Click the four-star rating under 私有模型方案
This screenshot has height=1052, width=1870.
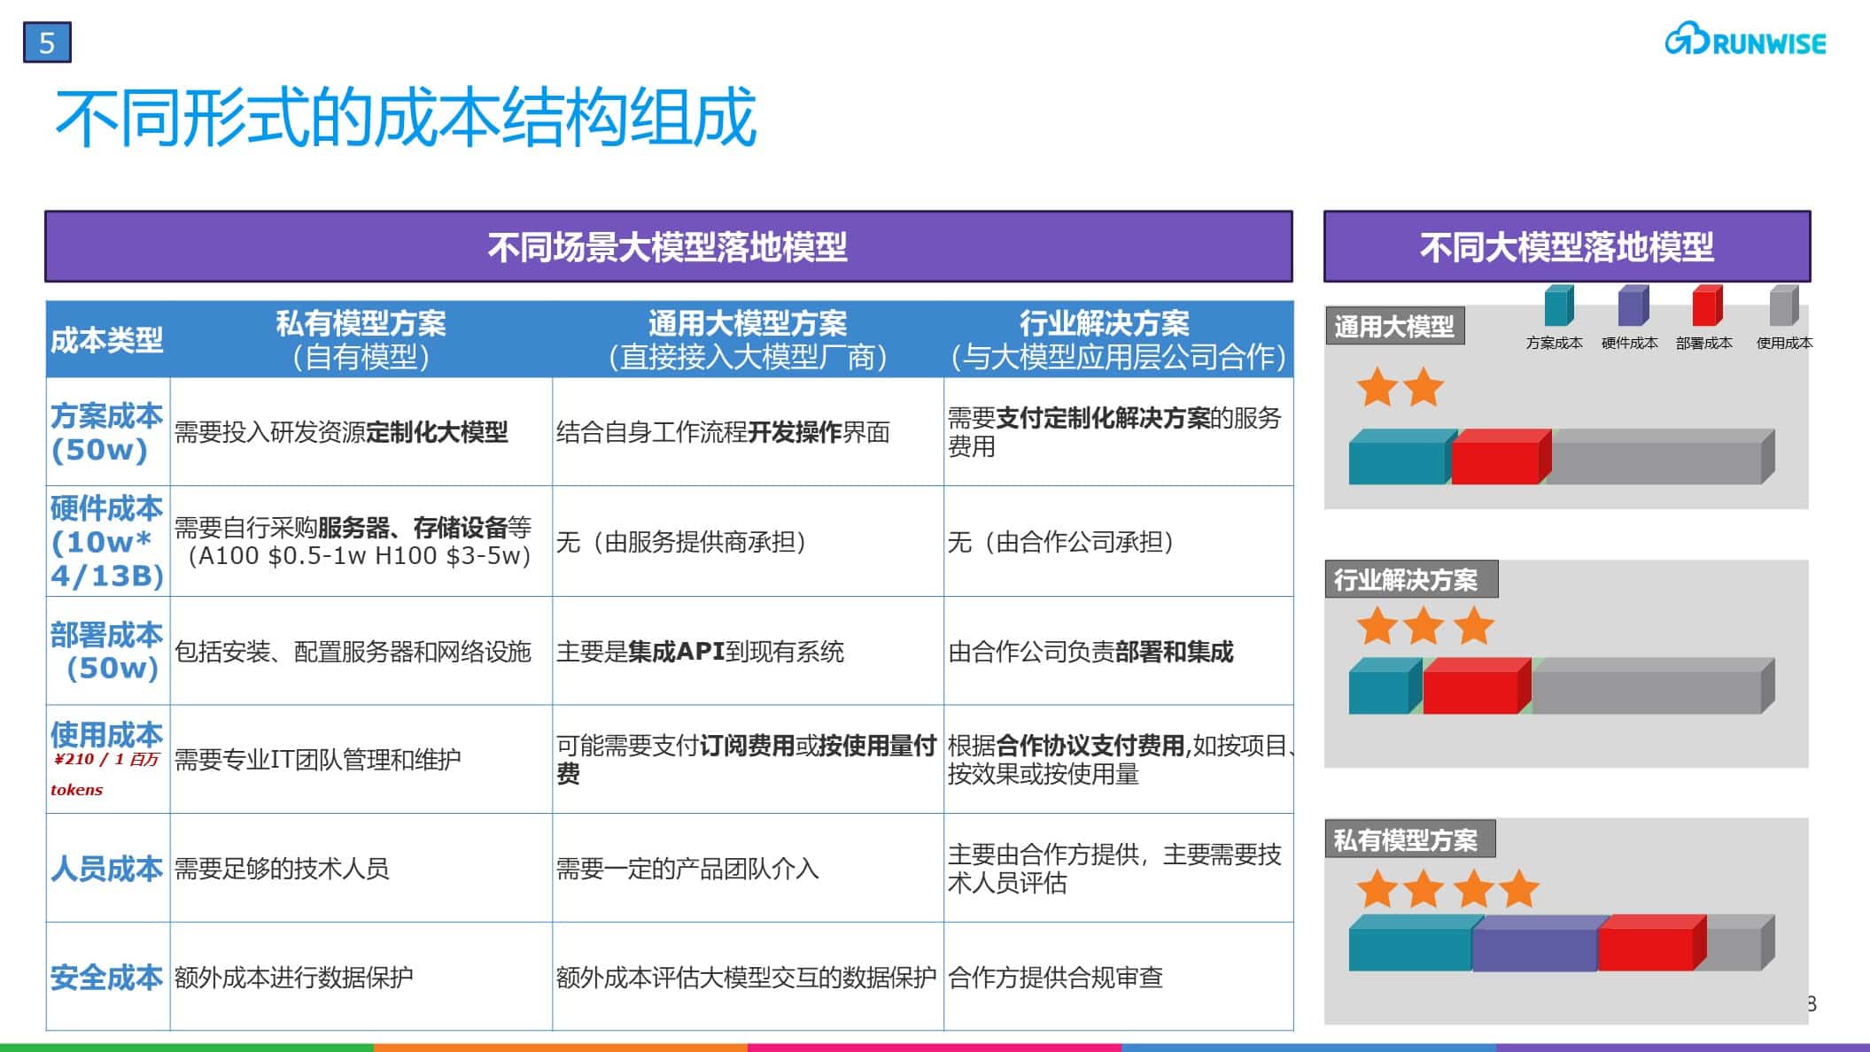[x=1448, y=889]
